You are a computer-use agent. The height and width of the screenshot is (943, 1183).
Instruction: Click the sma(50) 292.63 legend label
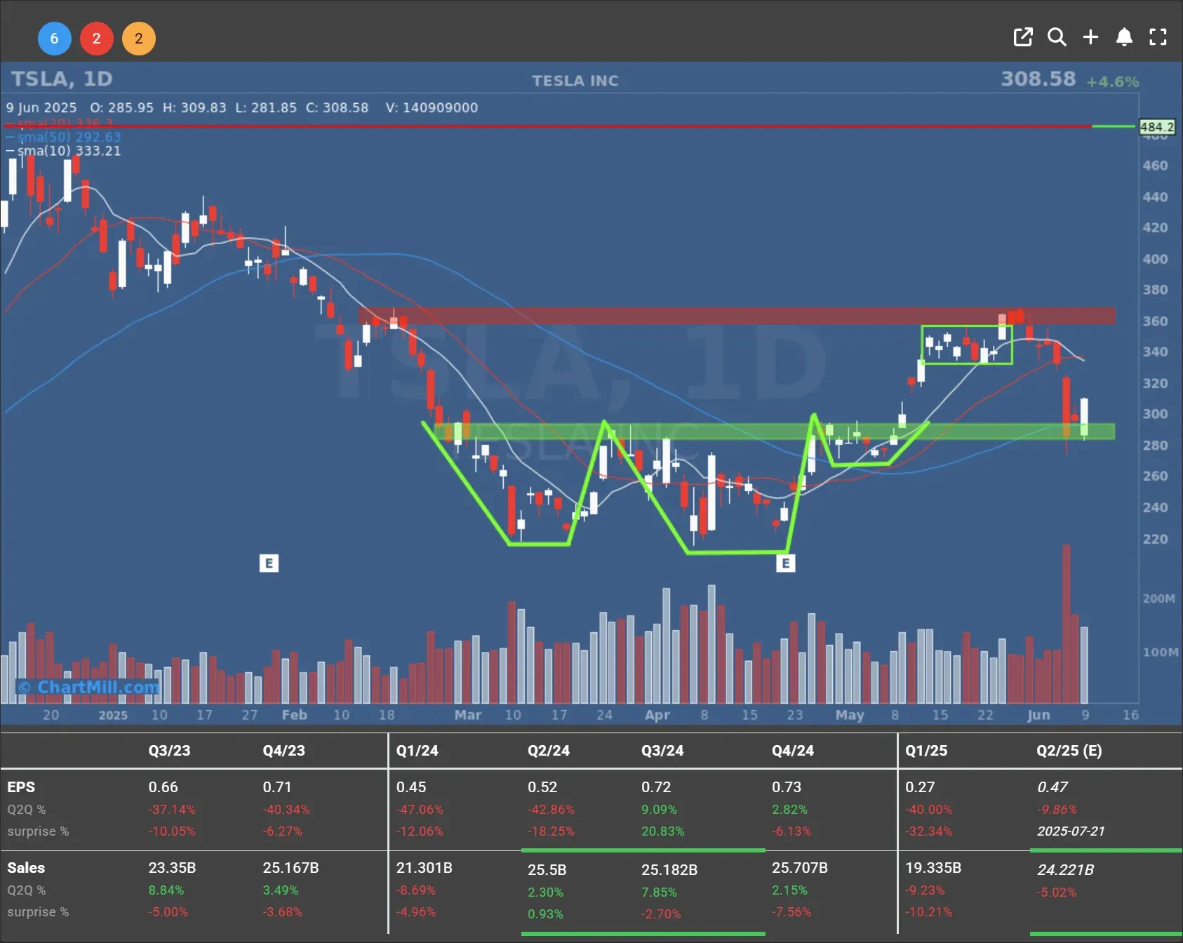pyautogui.click(x=69, y=137)
